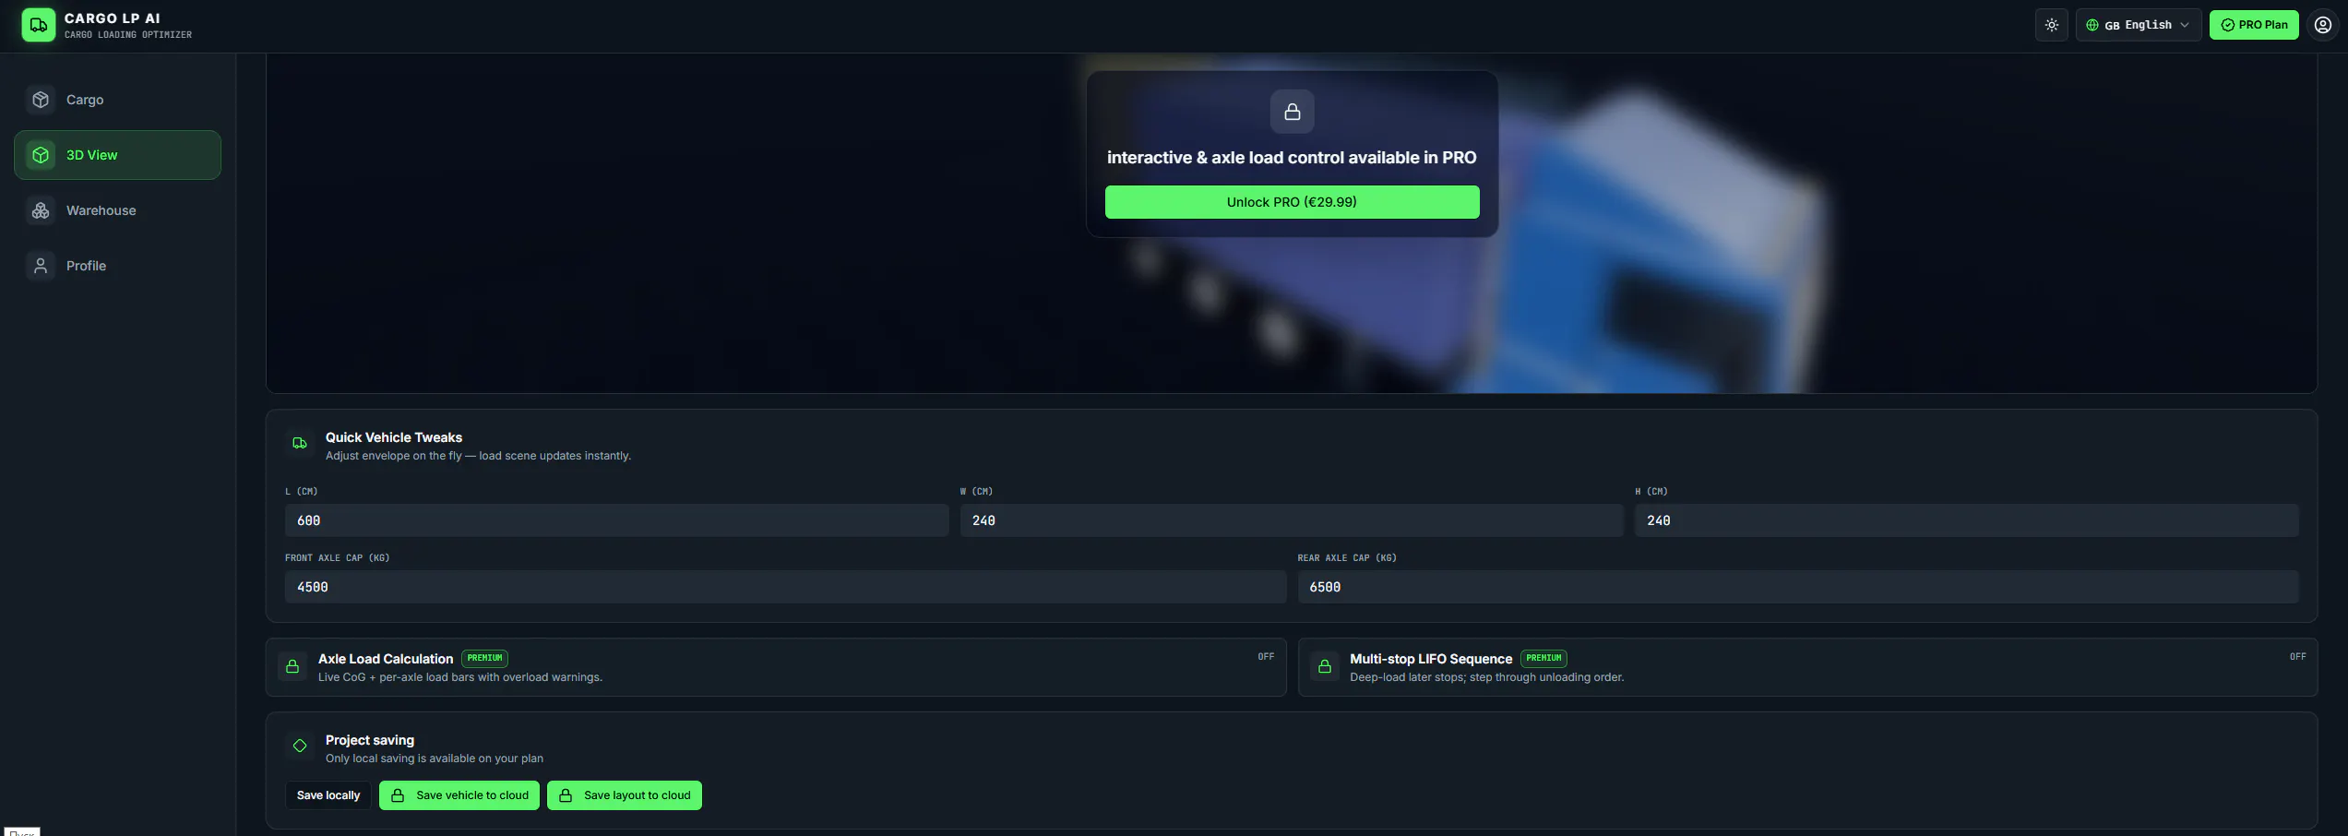Click the PREMIUM badge beside Multi-stop LIFO
Screen dimensions: 2348x836
coord(1543,659)
